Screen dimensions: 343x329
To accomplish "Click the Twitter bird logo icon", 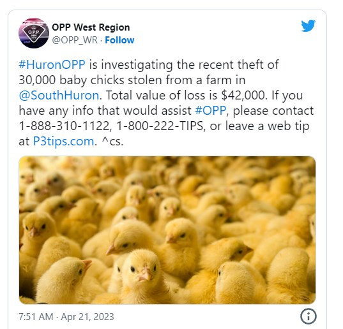I will (308, 26).
